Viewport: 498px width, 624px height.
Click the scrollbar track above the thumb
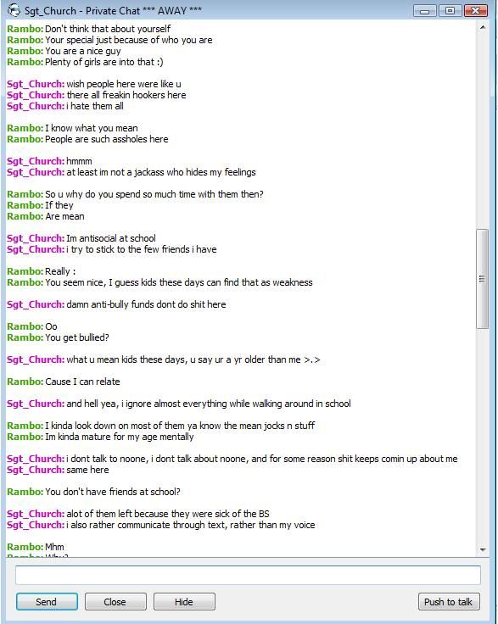coord(483,131)
